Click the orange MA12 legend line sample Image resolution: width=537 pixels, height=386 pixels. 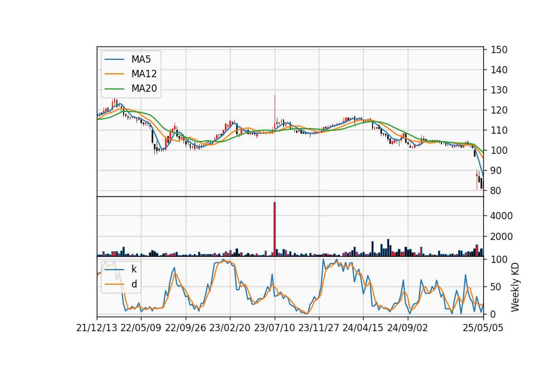114,74
